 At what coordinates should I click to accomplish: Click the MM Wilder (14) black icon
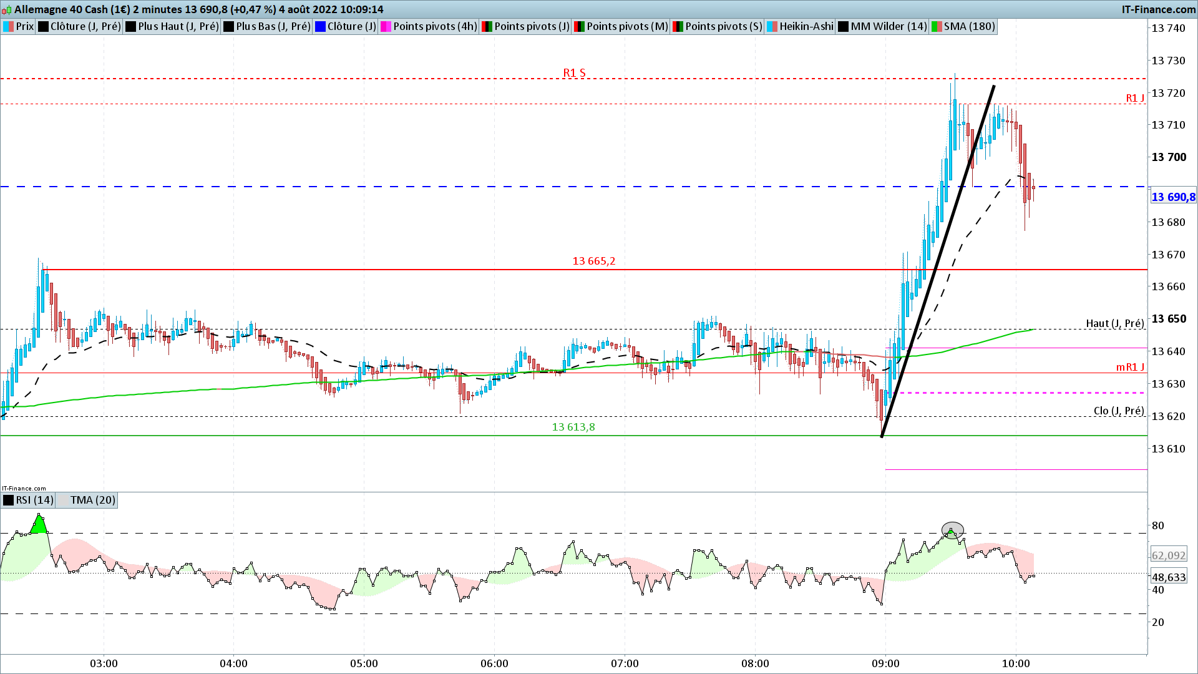pyautogui.click(x=844, y=26)
